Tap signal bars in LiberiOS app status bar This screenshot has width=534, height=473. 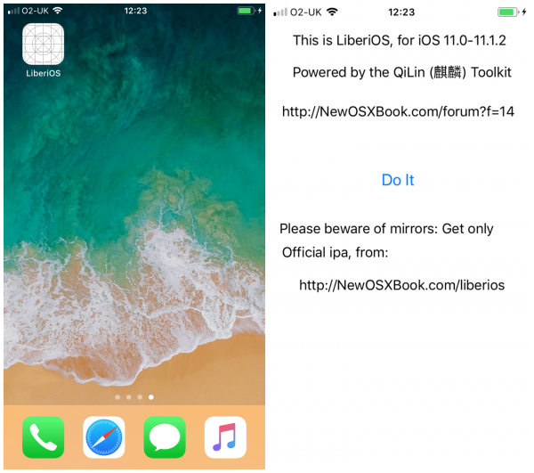click(x=280, y=12)
